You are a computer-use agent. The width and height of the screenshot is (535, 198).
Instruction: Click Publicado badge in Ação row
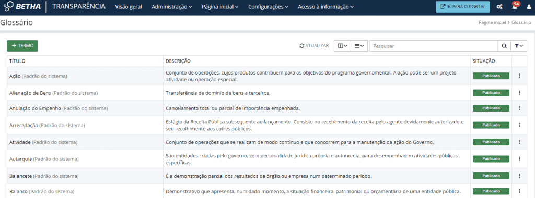coord(491,76)
